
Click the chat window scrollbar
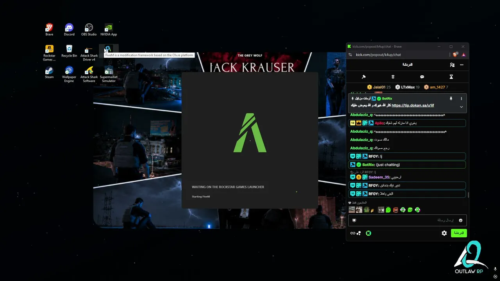tap(468, 195)
